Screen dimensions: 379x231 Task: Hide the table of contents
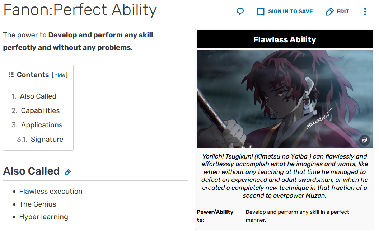[x=60, y=75]
